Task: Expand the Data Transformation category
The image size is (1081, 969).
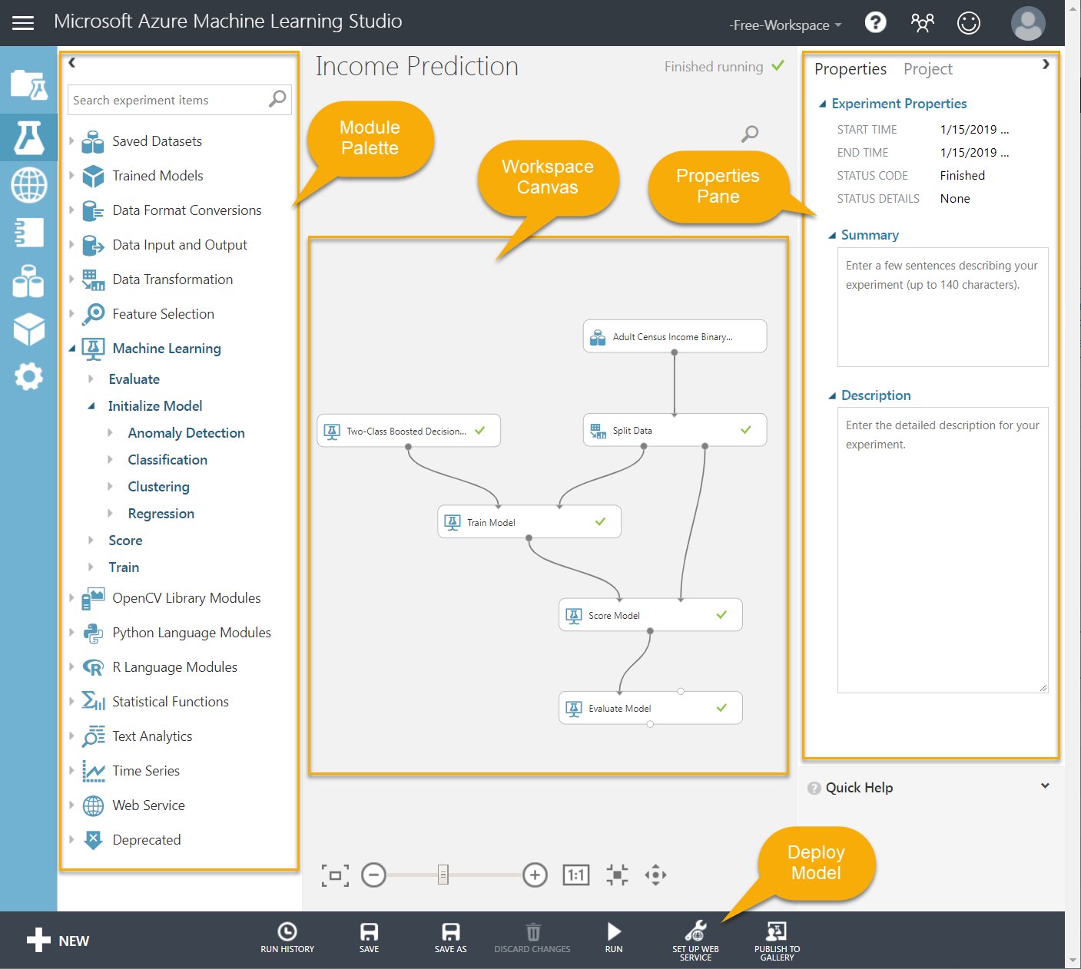Action: point(71,279)
